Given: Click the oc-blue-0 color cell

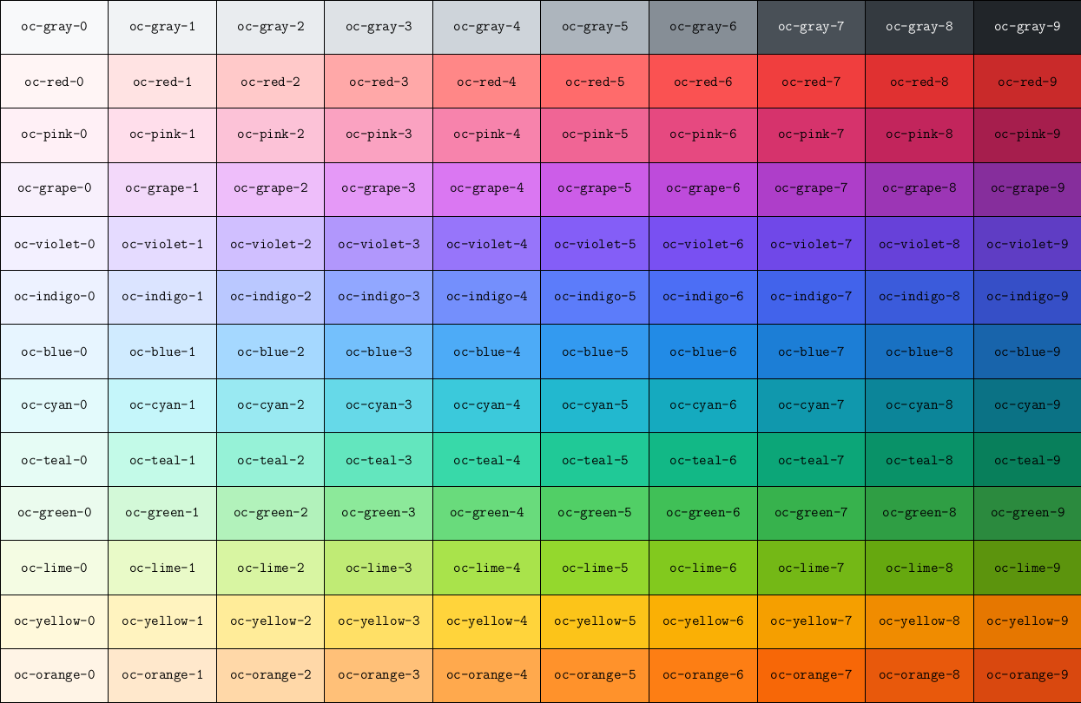Looking at the screenshot, I should [54, 351].
